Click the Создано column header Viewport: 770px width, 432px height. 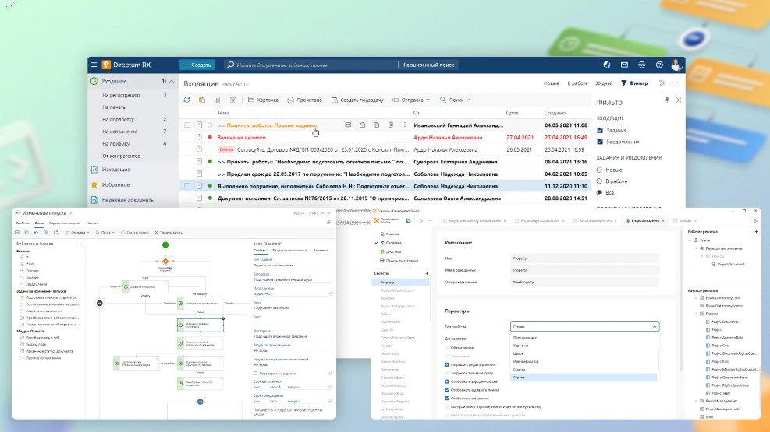(555, 113)
